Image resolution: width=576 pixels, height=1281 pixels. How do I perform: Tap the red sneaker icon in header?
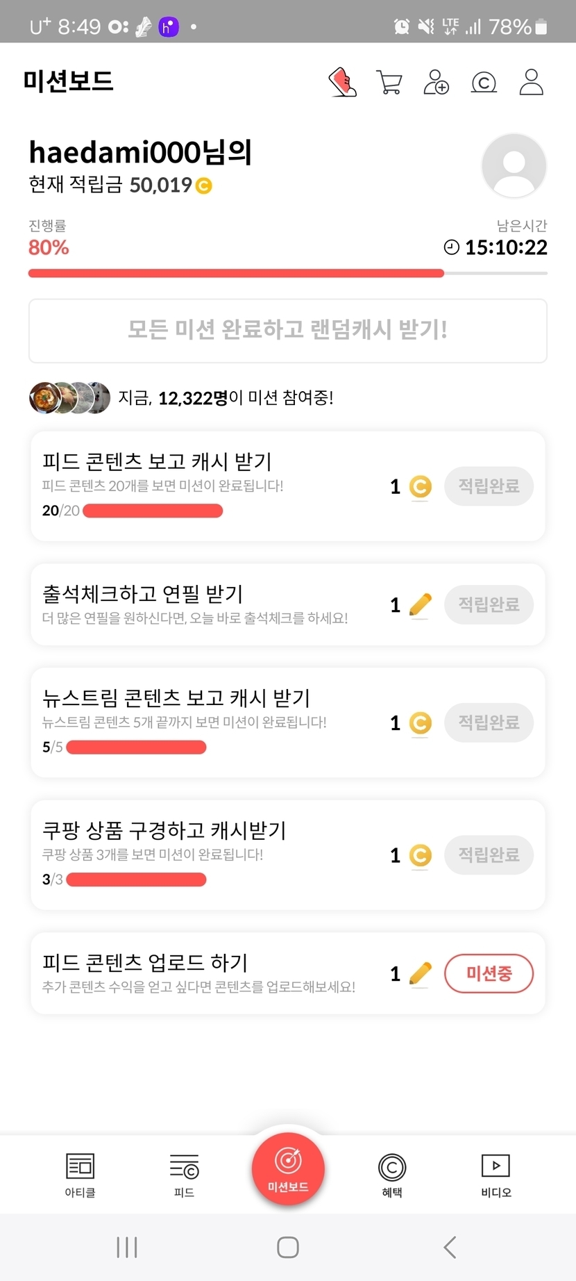[x=342, y=82]
